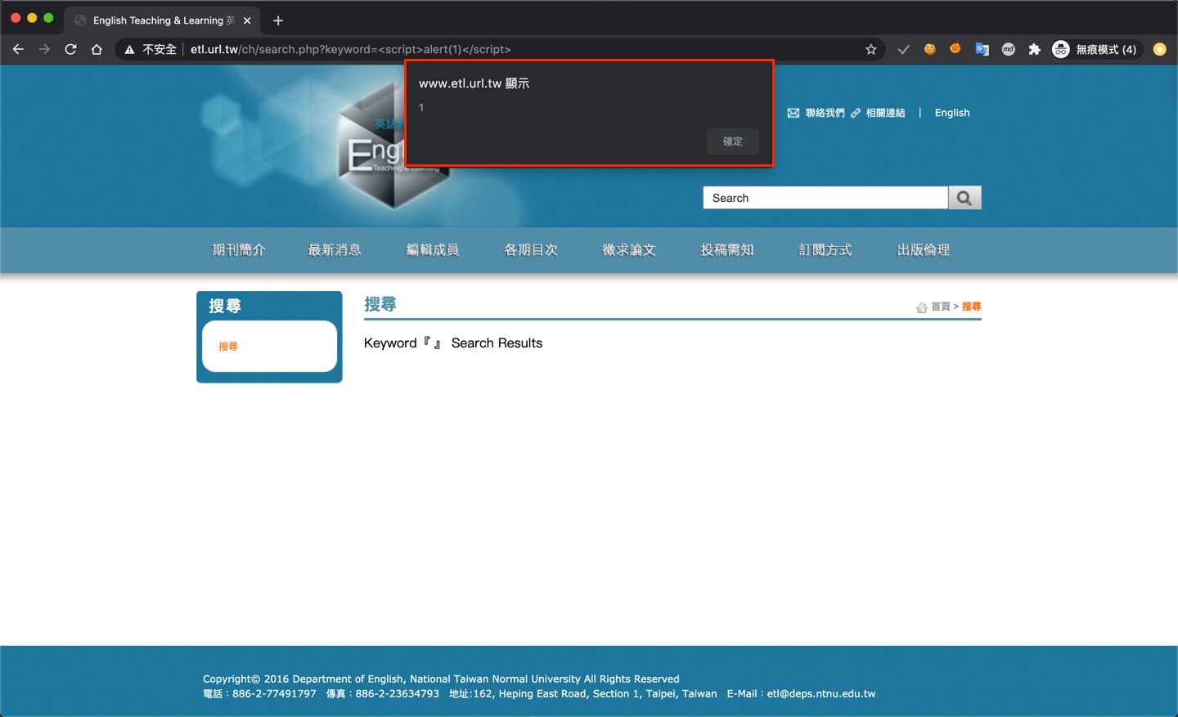Open the browser home page

point(97,49)
